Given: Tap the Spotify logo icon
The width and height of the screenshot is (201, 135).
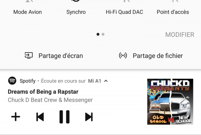Looking at the screenshot, I should click(12, 81).
